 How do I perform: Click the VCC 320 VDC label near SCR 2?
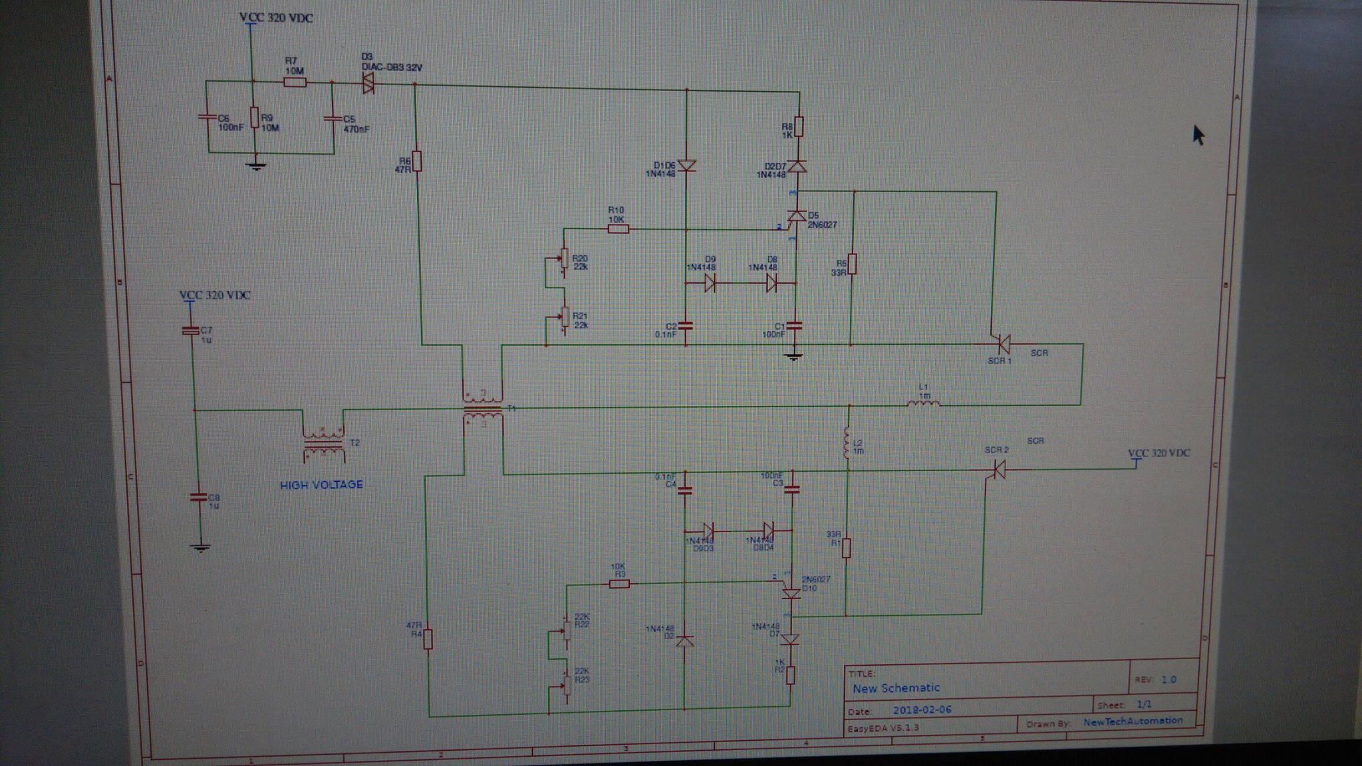coord(1159,453)
